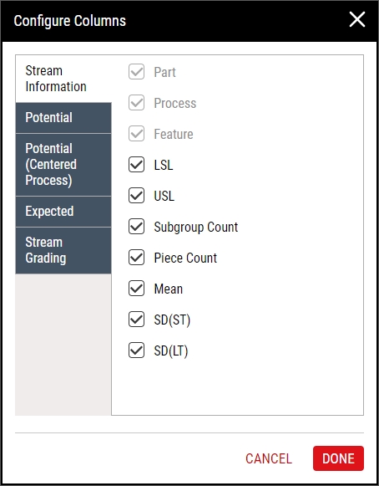Image resolution: width=379 pixels, height=486 pixels.
Task: Toggle the SD(ST) checkbox
Action: pyautogui.click(x=136, y=320)
